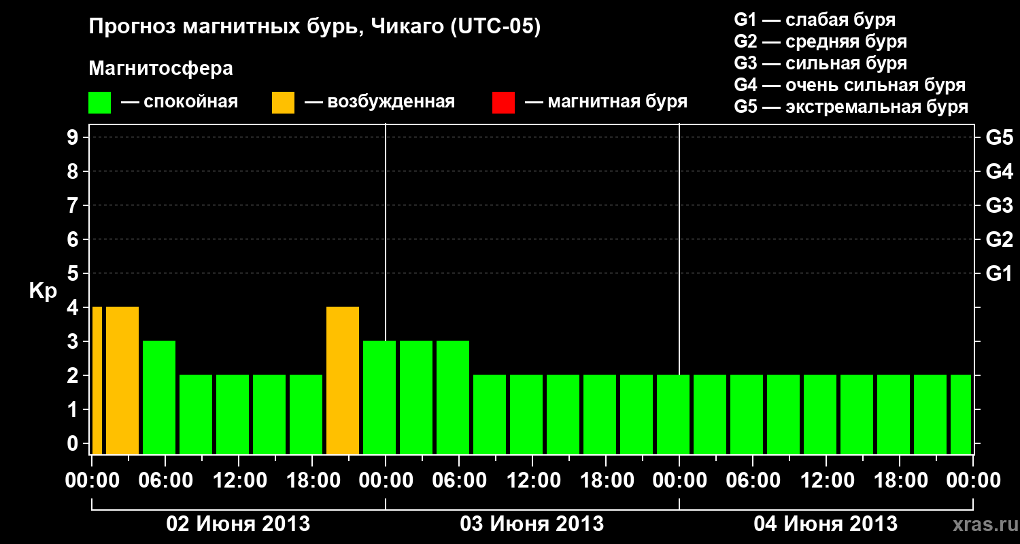This screenshot has height=544, width=1020.
Task: Click the orange 'возбужденная' legend swatch
Action: [283, 102]
